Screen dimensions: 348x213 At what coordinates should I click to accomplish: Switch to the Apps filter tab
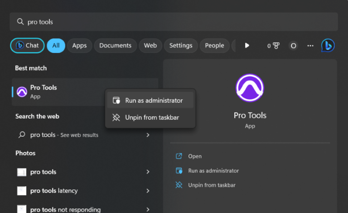79,45
